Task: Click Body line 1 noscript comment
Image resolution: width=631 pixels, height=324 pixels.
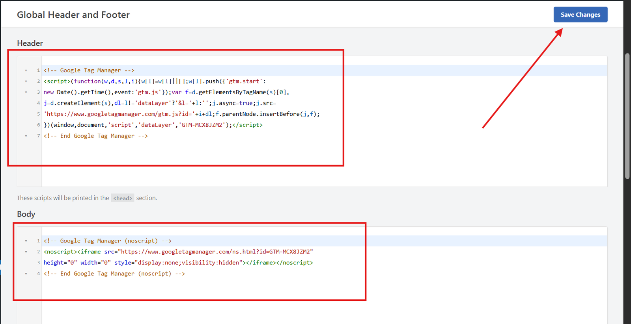Action: [x=108, y=241]
